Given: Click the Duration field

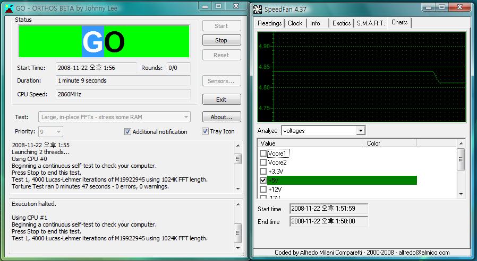Looking at the screenshot, I should click(x=123, y=80).
